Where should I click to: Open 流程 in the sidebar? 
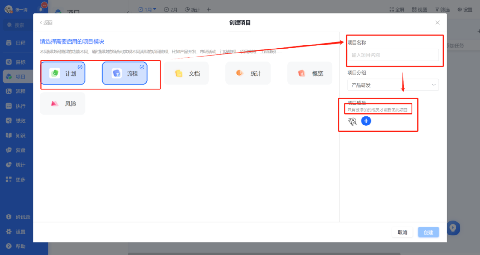tap(17, 91)
